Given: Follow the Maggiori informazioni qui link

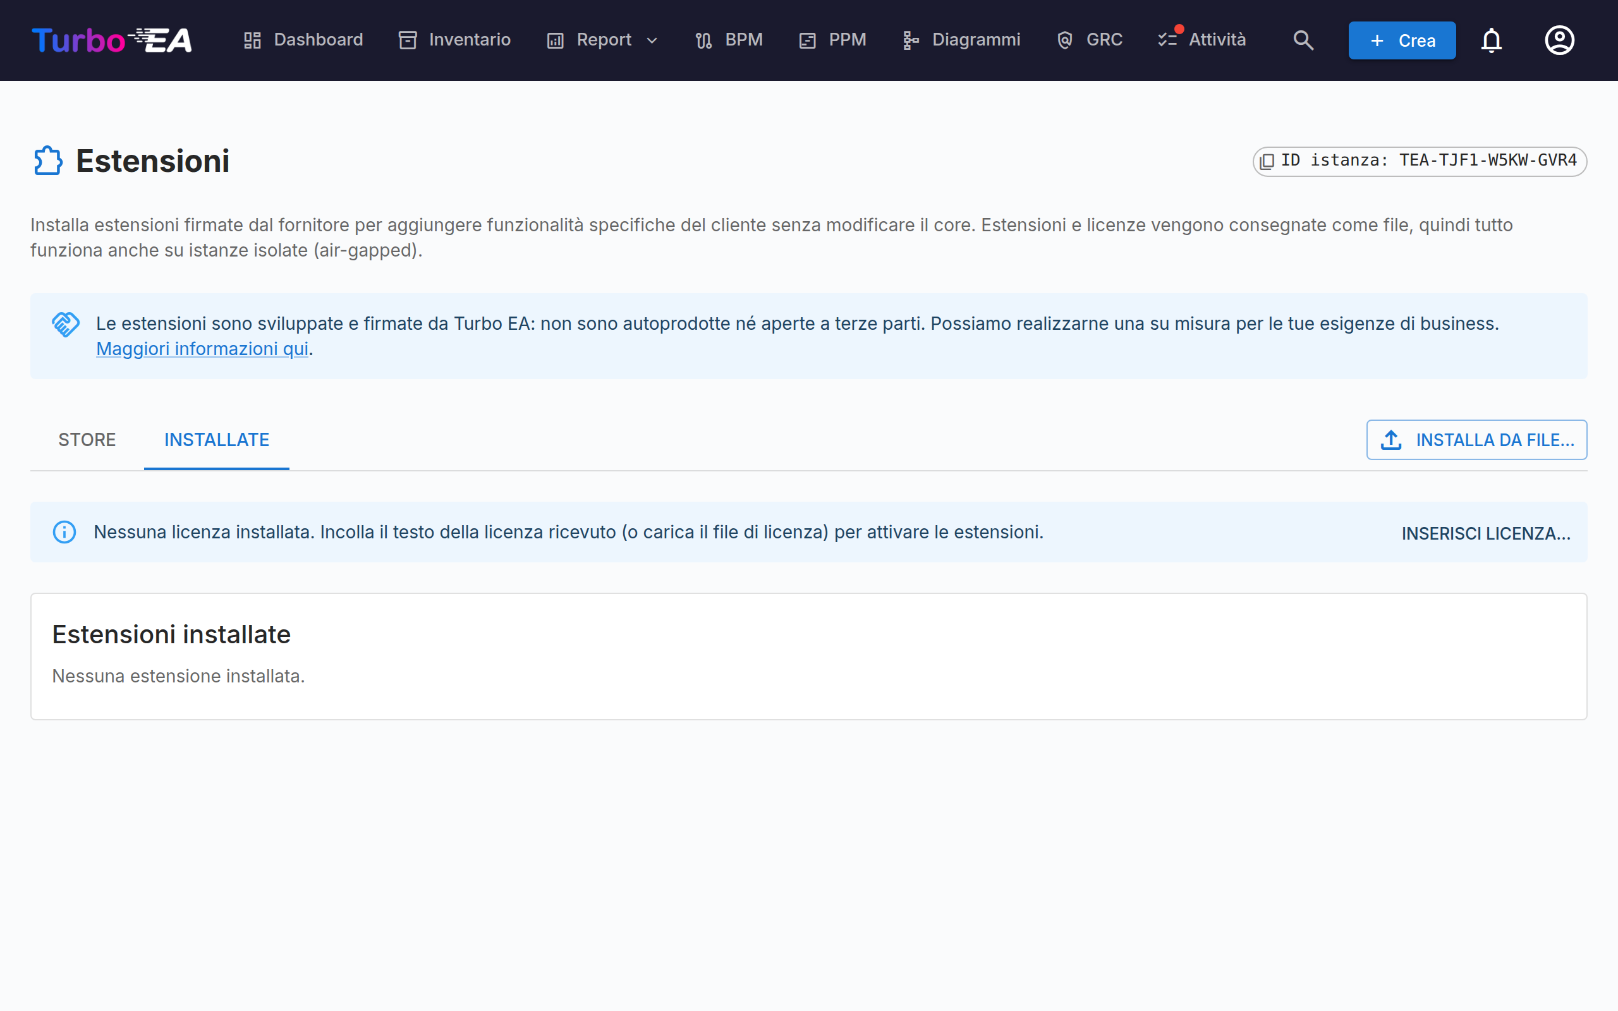Looking at the screenshot, I should click(x=203, y=348).
